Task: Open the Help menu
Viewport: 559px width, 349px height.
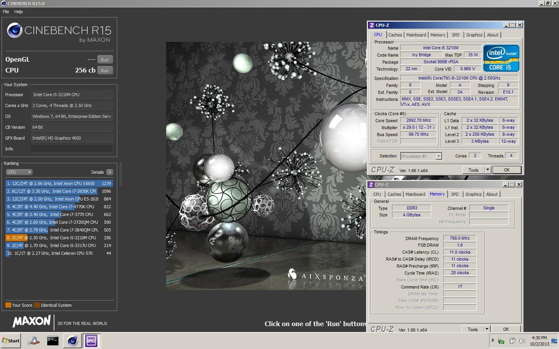Action: tap(18, 12)
